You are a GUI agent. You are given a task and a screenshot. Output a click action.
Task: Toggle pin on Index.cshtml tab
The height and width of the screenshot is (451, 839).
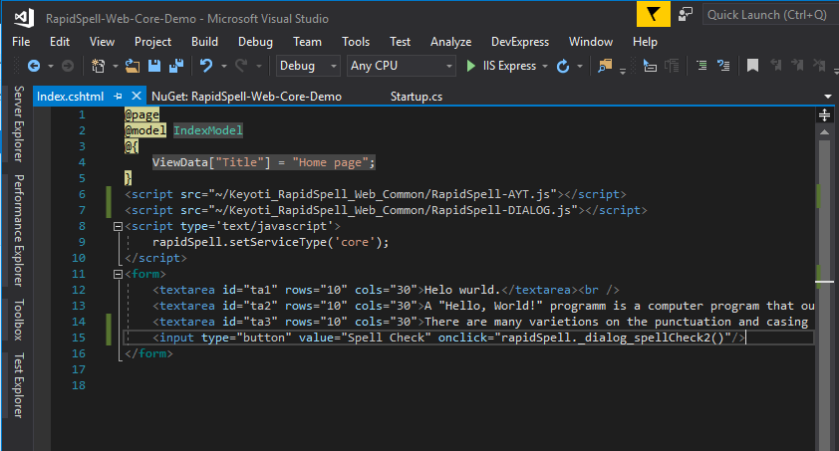pos(118,97)
